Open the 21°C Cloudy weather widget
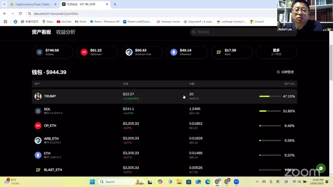 point(12,182)
